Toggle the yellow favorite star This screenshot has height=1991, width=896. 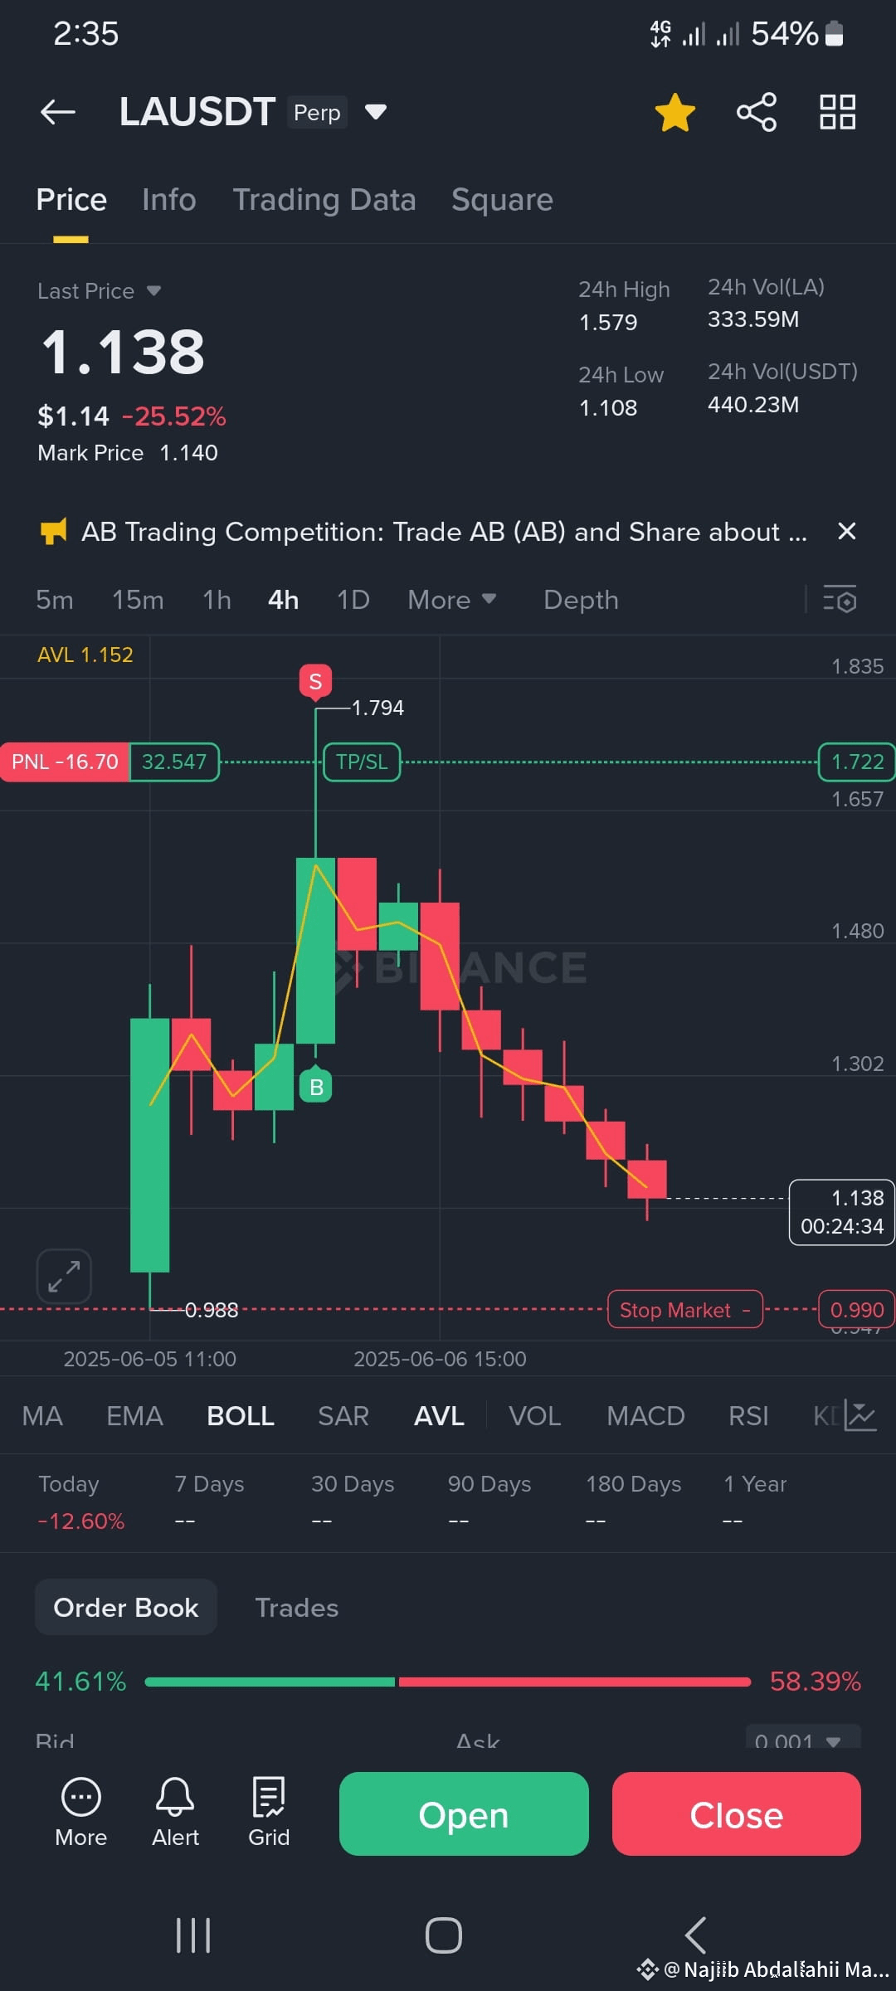click(x=674, y=112)
